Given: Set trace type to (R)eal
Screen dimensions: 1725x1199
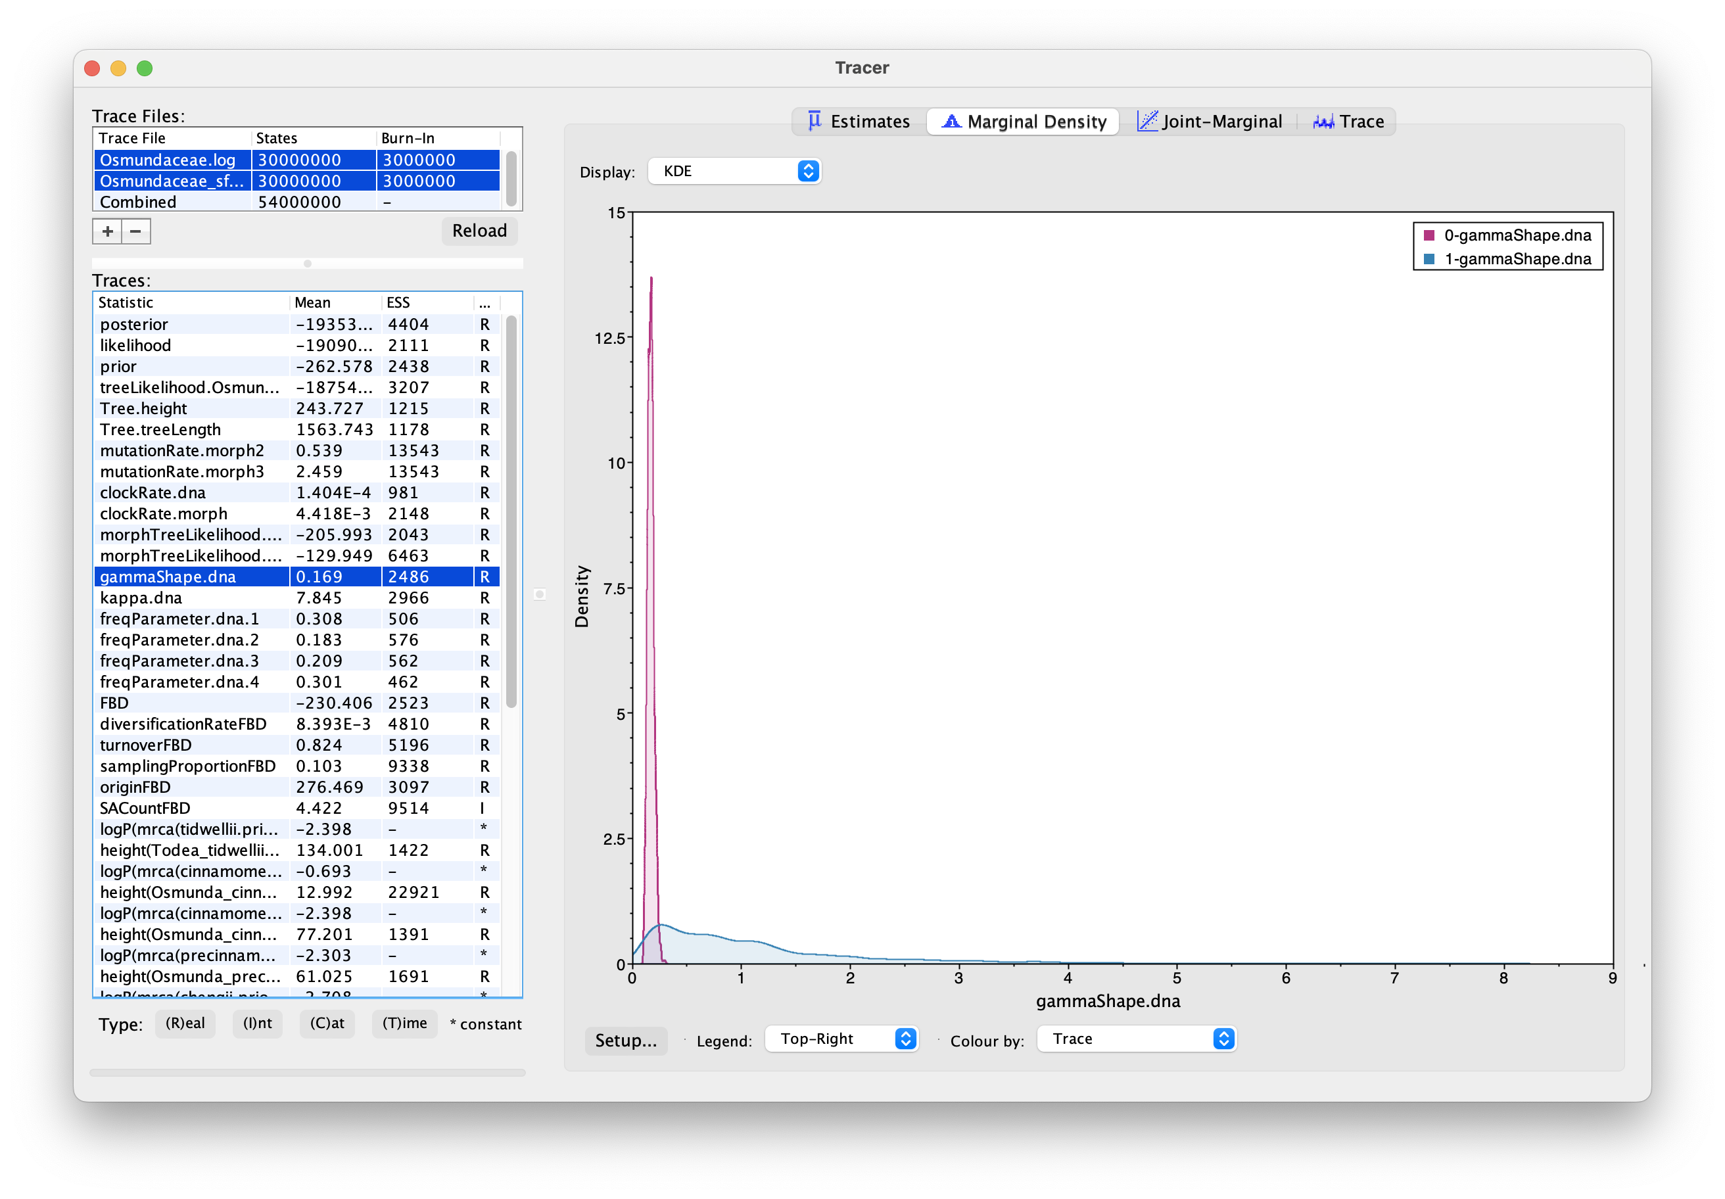Looking at the screenshot, I should tap(185, 1024).
